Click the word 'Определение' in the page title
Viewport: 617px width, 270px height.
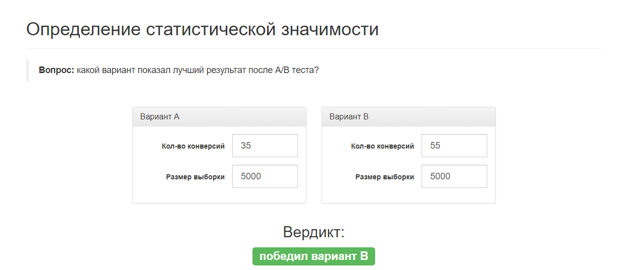point(83,29)
